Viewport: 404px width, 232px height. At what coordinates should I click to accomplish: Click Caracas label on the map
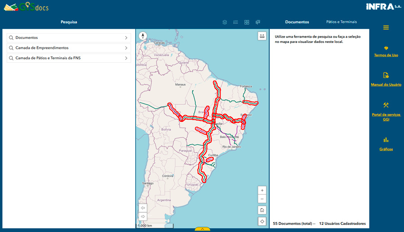[x=159, y=43]
